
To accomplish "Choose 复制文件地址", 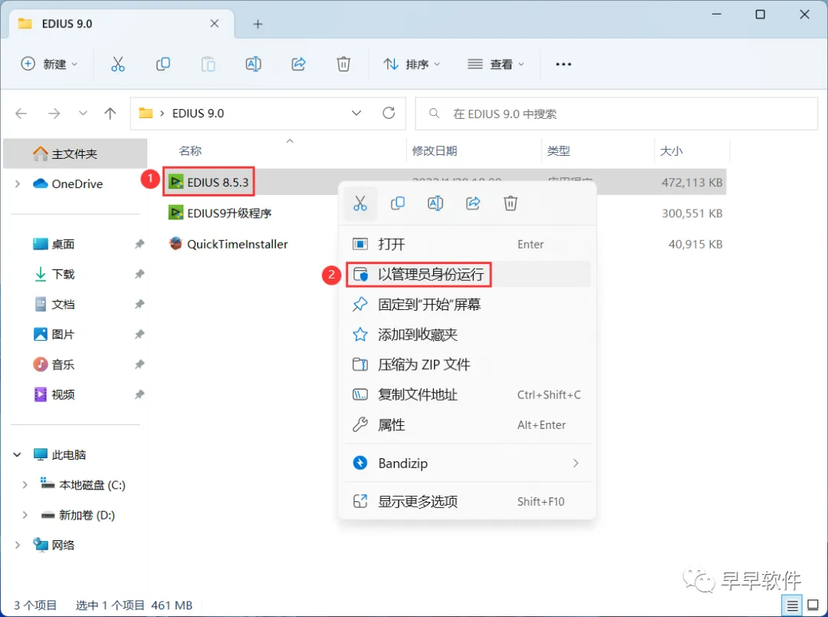I will click(x=467, y=395).
